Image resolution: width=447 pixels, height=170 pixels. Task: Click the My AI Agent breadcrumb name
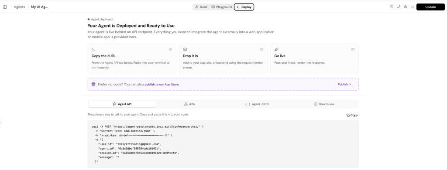click(39, 7)
